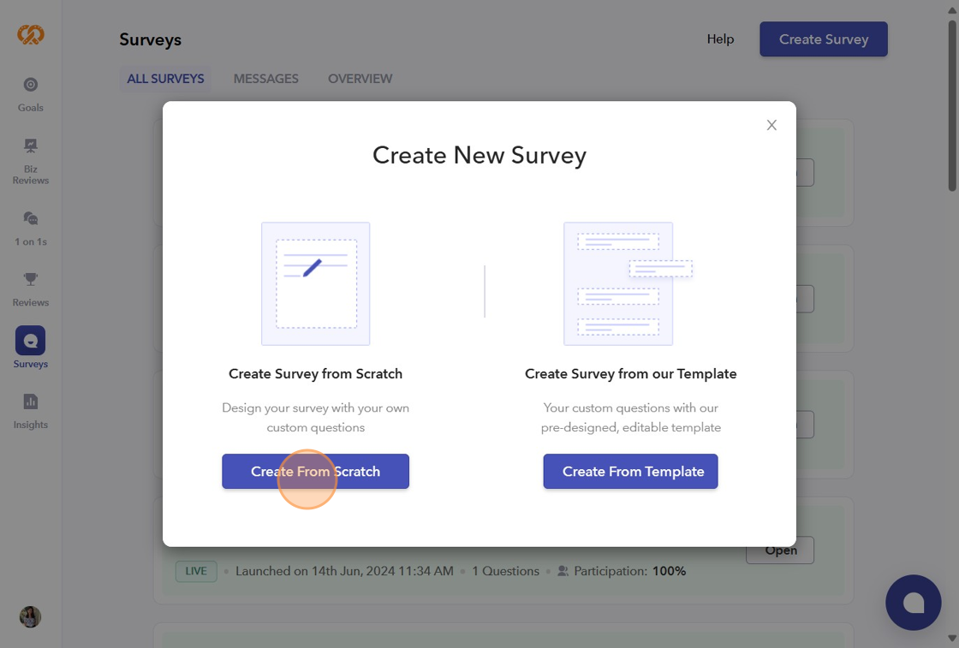The height and width of the screenshot is (648, 959).
Task: Click the scratch survey illustration
Action: click(316, 283)
